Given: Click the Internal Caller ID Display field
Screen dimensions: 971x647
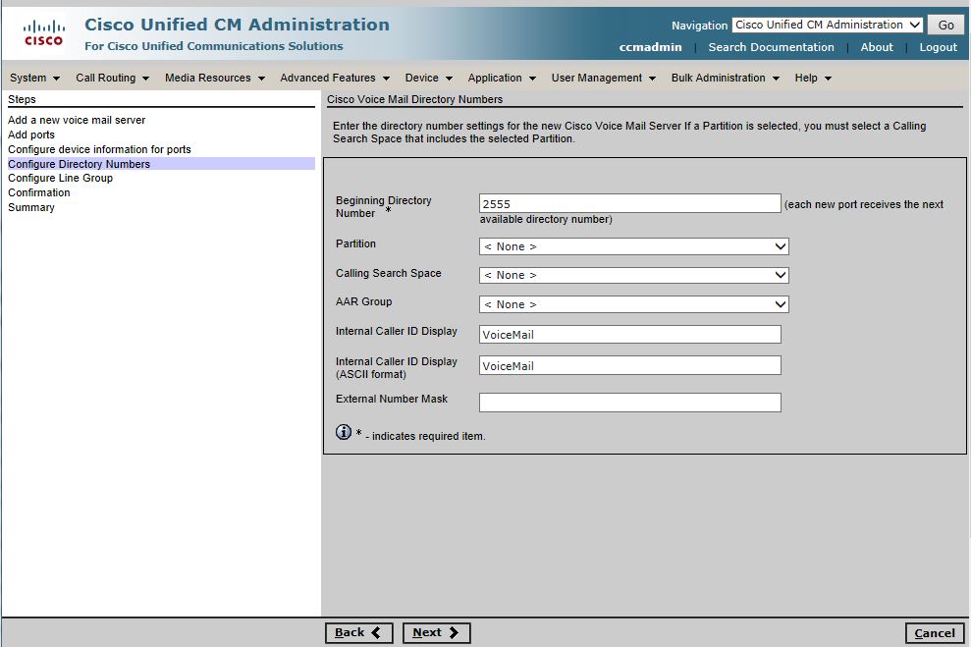Looking at the screenshot, I should [x=629, y=335].
